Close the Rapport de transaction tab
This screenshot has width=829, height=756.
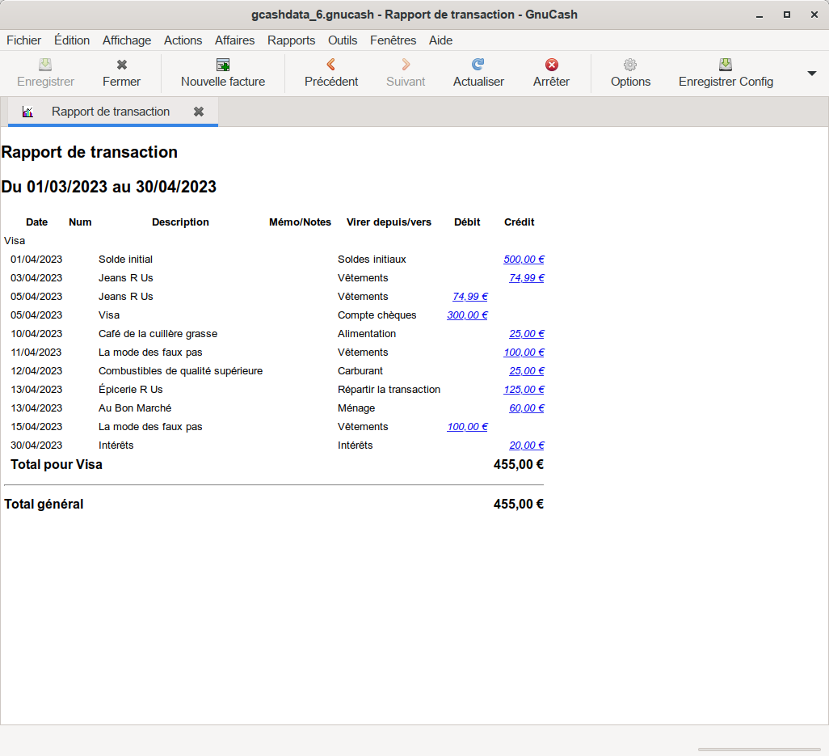click(x=199, y=112)
